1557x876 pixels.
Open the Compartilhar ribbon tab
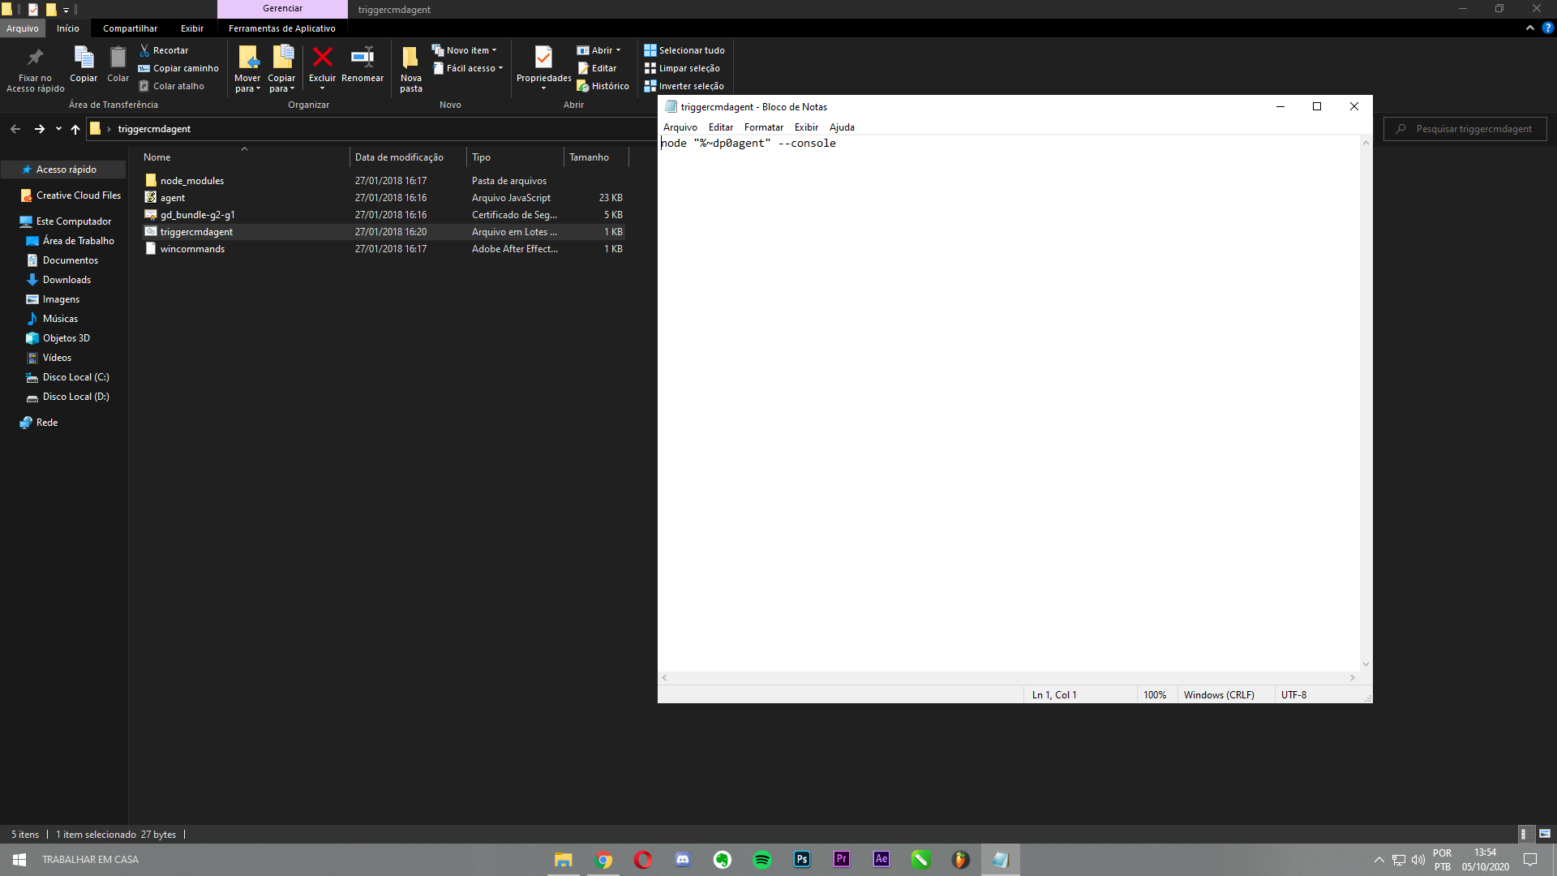click(x=130, y=28)
